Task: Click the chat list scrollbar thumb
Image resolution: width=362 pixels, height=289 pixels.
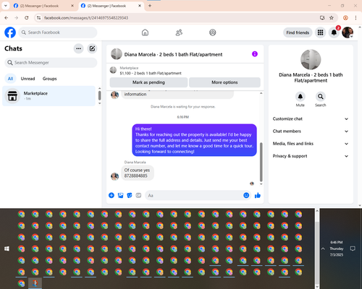Action: (100, 95)
